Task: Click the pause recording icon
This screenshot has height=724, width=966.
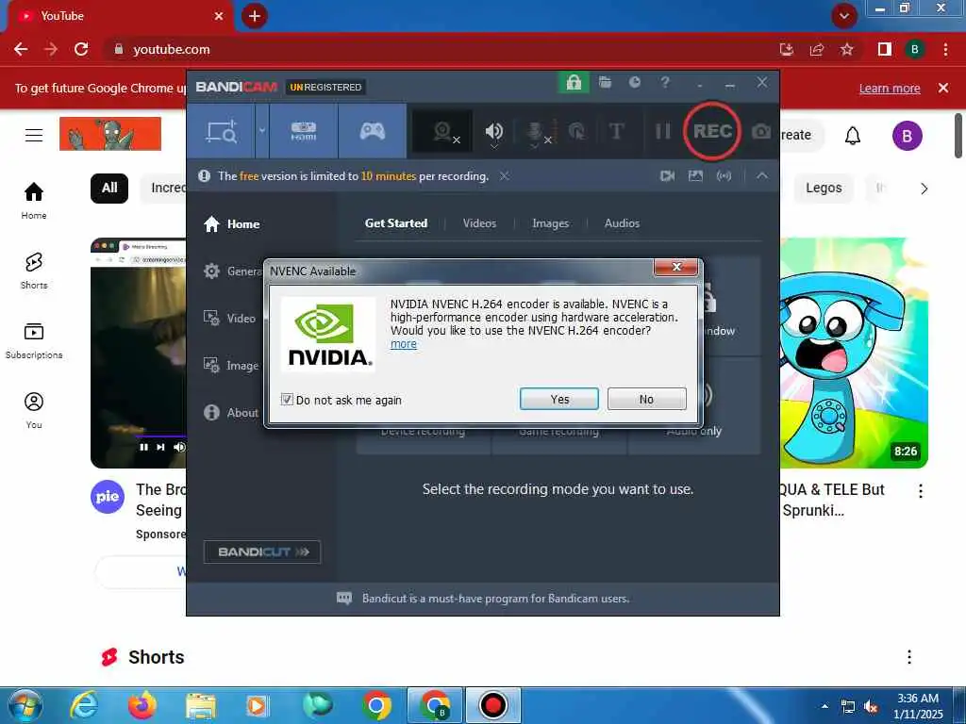Action: [x=662, y=131]
